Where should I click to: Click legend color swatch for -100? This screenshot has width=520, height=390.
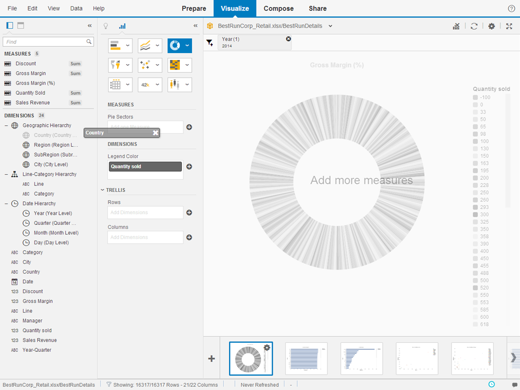coord(475,97)
